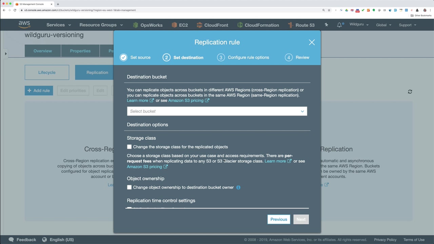Image resolution: width=434 pixels, height=244 pixels.
Task: Open the Terms of Use link
Action: tap(414, 240)
